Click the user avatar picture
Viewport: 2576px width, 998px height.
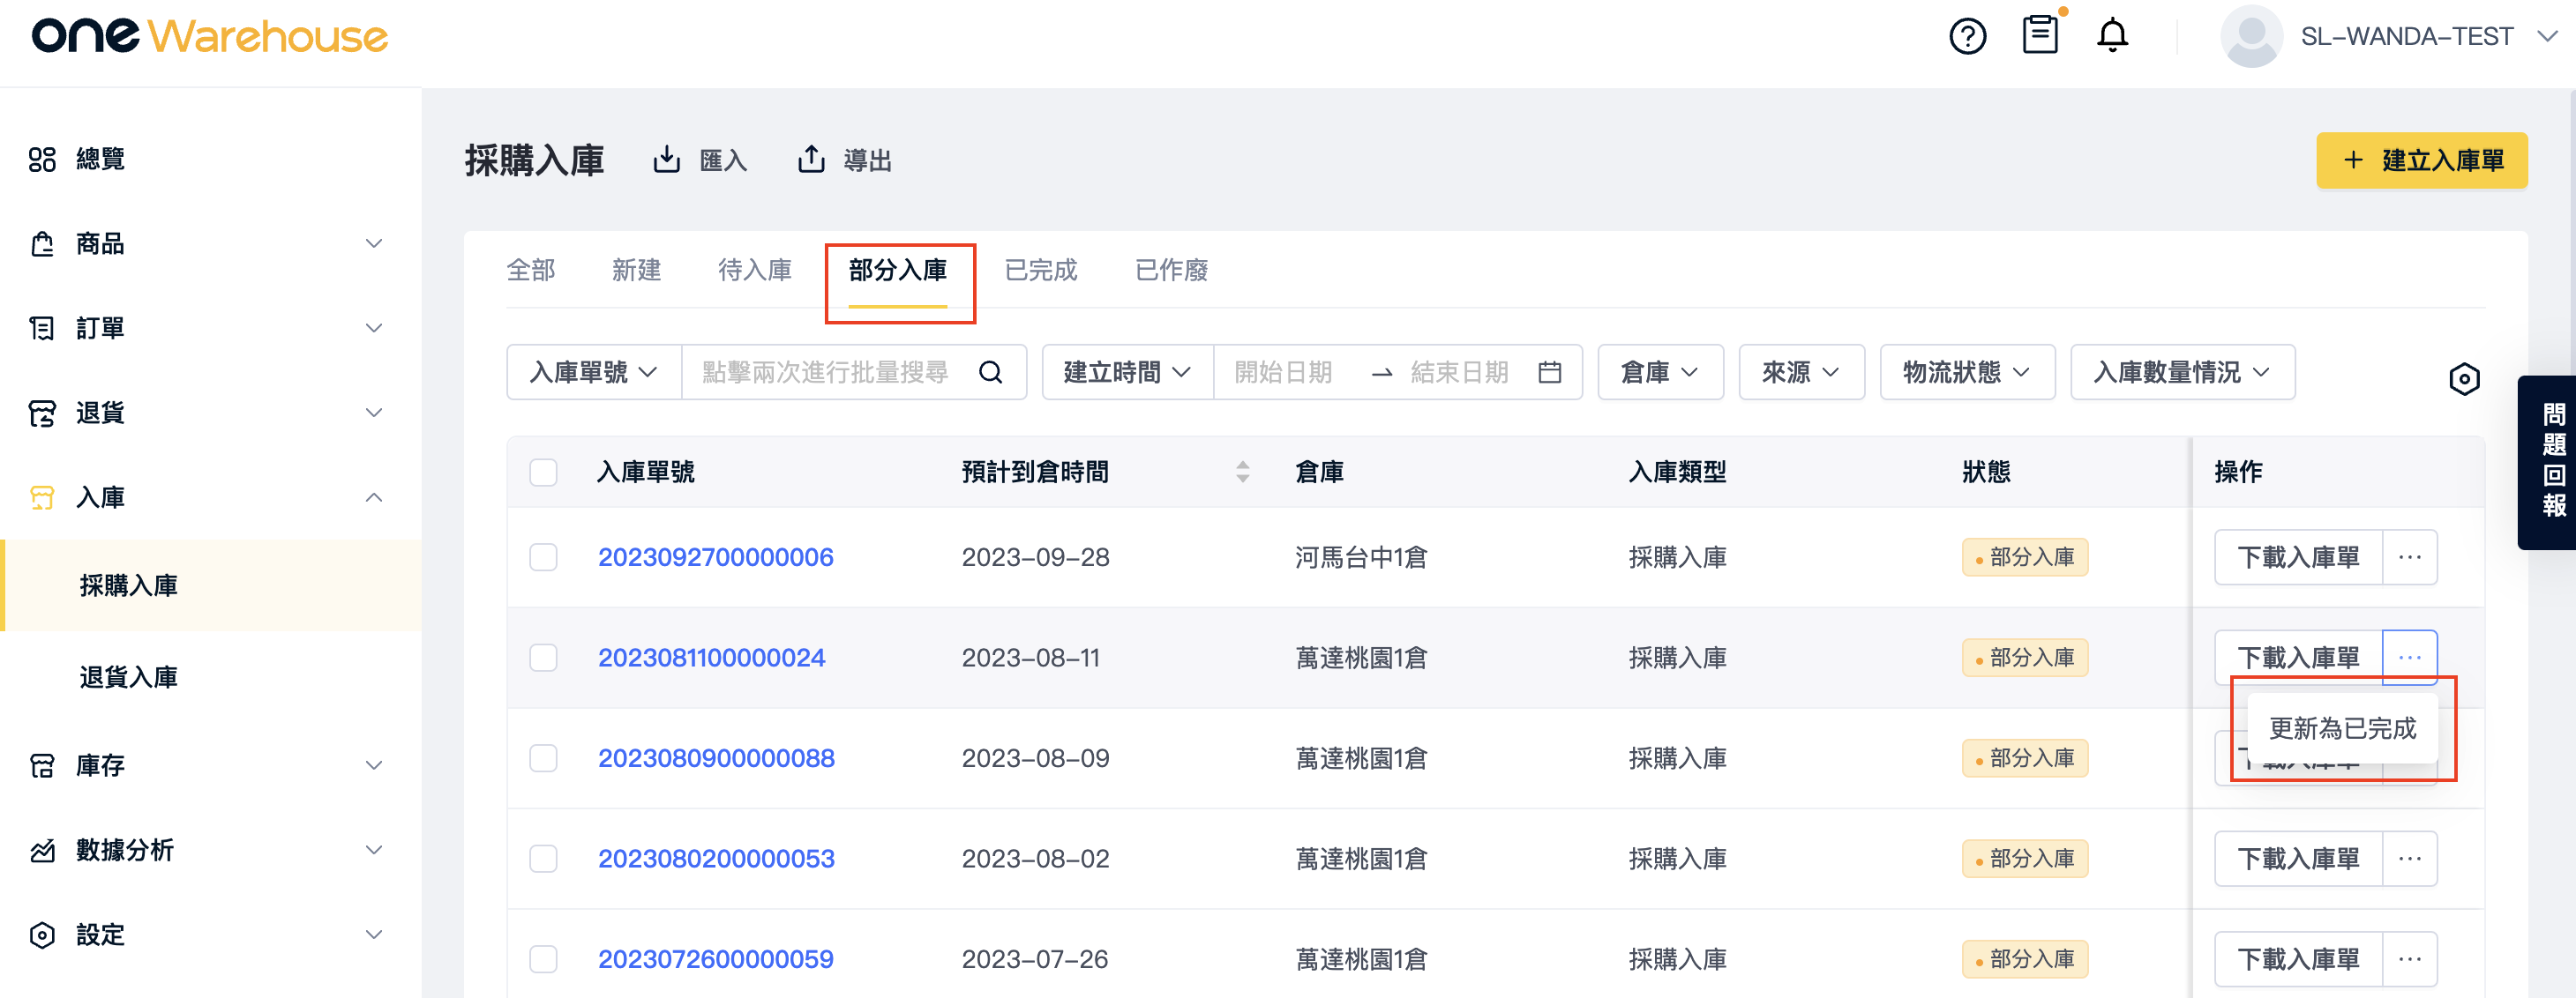(x=2251, y=37)
